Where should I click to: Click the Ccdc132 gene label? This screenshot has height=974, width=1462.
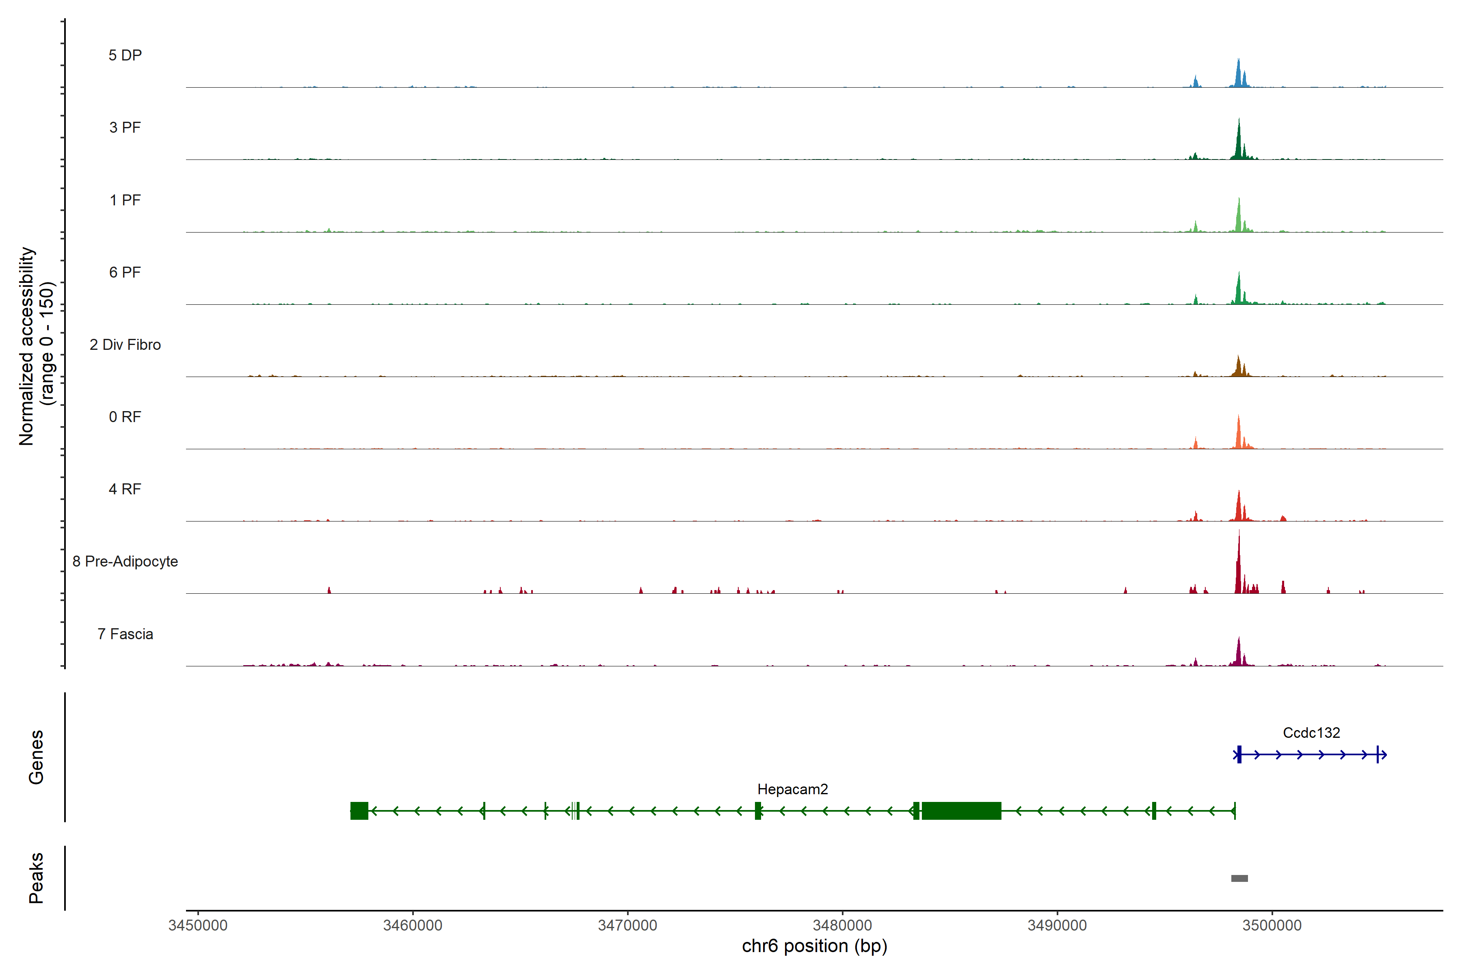click(x=1311, y=733)
